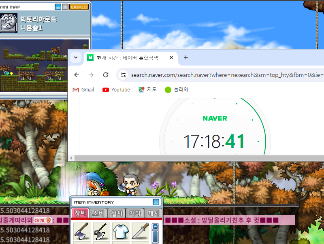Click the browser horizontal scrollbar left arrow
Image resolution: width=324 pixels, height=244 pixels.
pos(71,158)
